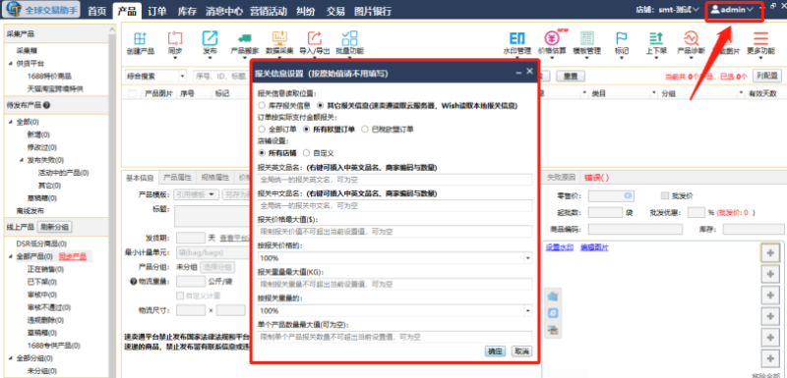Click help icon beside 物流重量
The height and width of the screenshot is (378, 787).
tap(134, 283)
